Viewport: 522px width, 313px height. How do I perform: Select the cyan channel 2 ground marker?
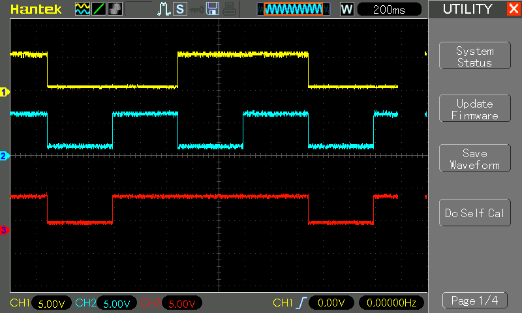(4, 156)
